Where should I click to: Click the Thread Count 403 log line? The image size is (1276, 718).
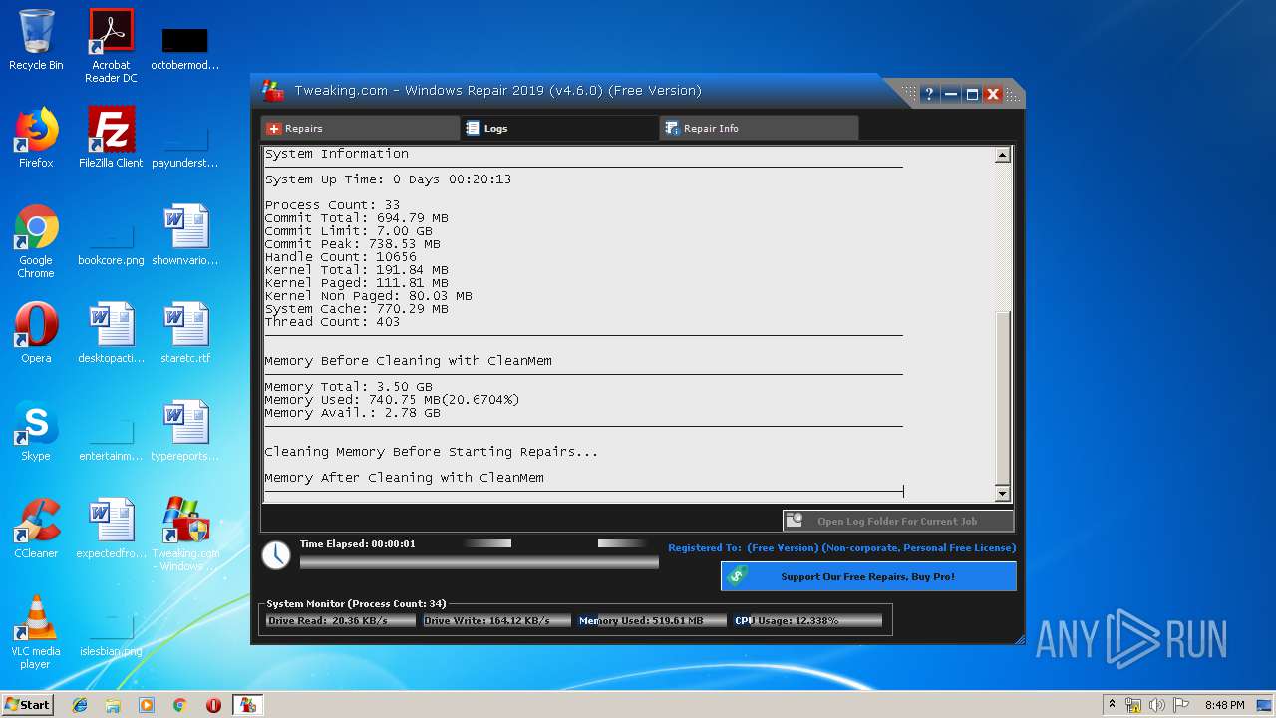(332, 322)
